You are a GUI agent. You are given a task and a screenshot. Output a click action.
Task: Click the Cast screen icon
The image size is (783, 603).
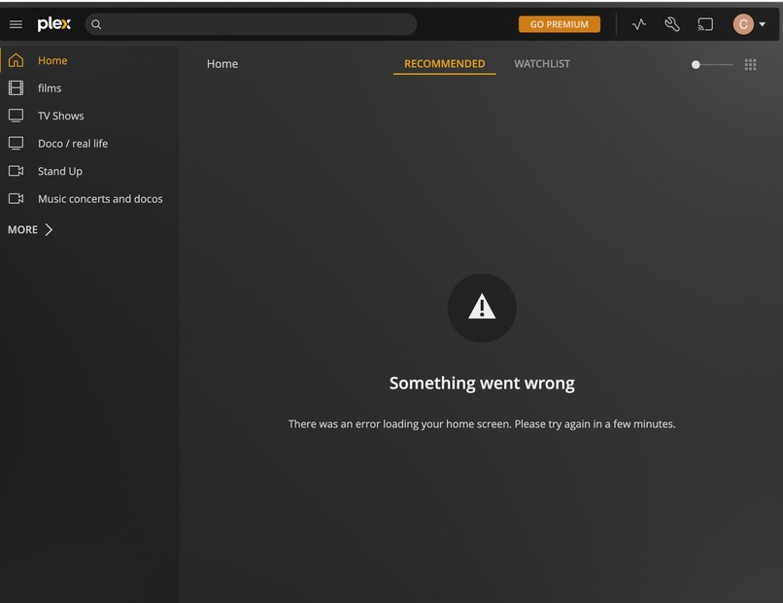pyautogui.click(x=705, y=24)
